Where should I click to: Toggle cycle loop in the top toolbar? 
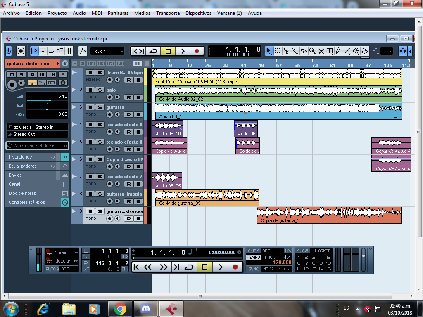point(153,51)
